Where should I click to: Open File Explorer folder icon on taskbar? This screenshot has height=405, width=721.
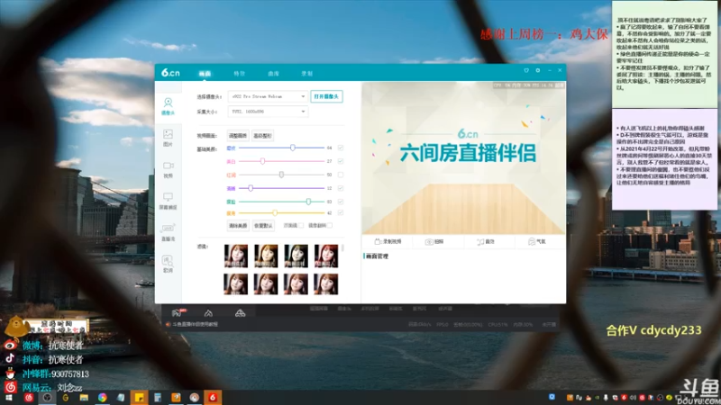pyautogui.click(x=84, y=398)
